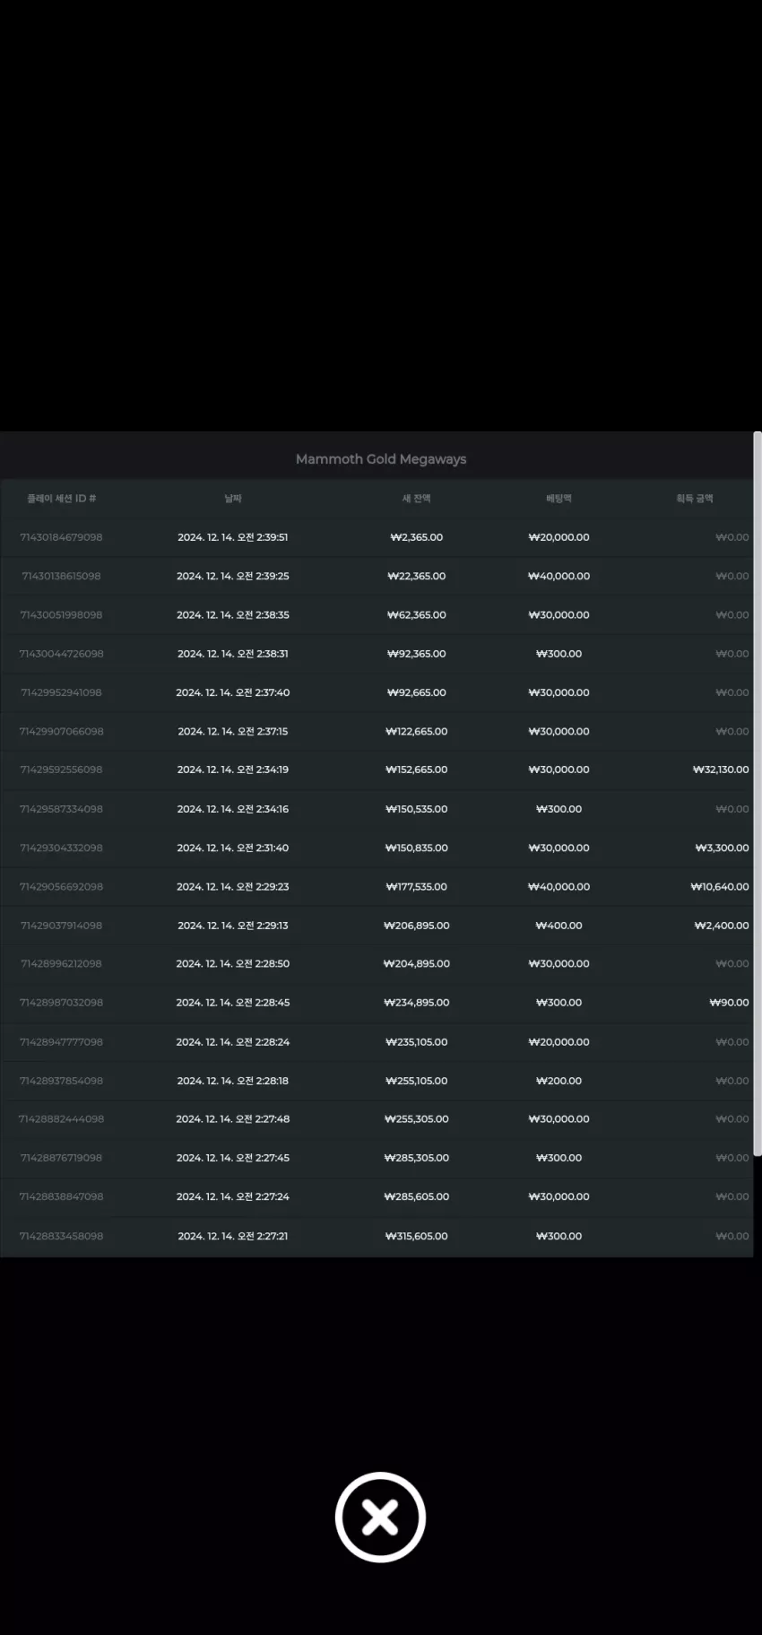The image size is (762, 1635).
Task: Click the win amount ₩3,300.00
Action: tap(723, 848)
